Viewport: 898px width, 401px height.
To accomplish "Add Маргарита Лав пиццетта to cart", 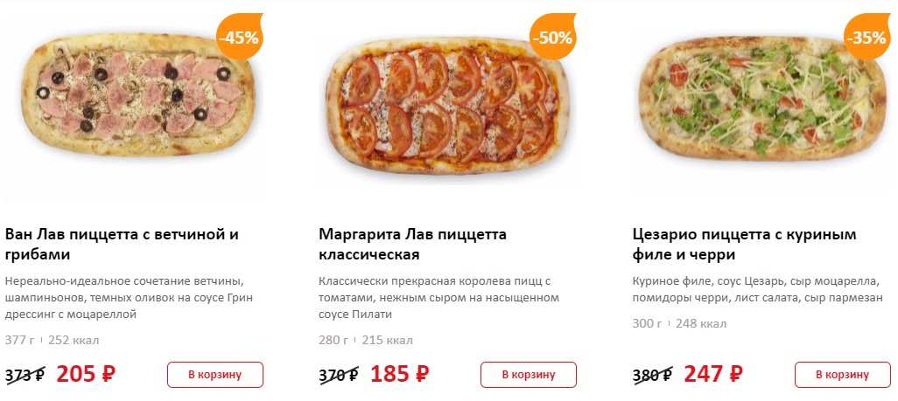I will coord(529,375).
